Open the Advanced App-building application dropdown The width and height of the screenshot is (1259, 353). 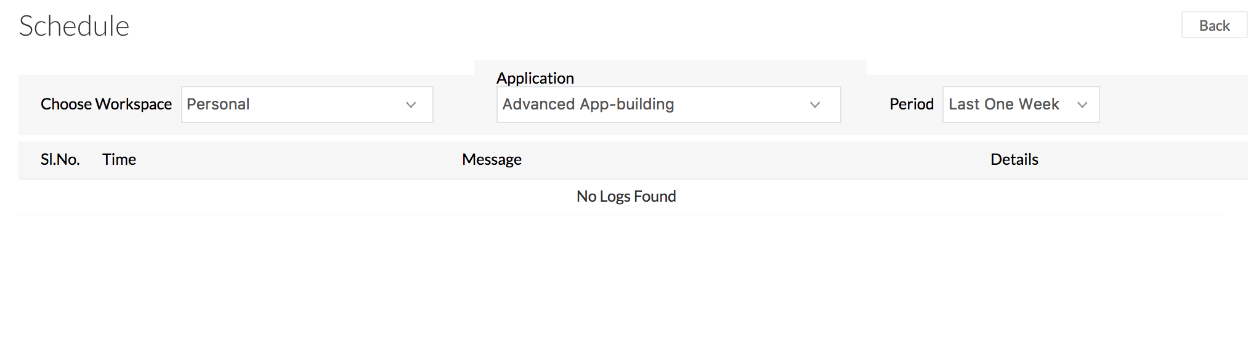668,105
